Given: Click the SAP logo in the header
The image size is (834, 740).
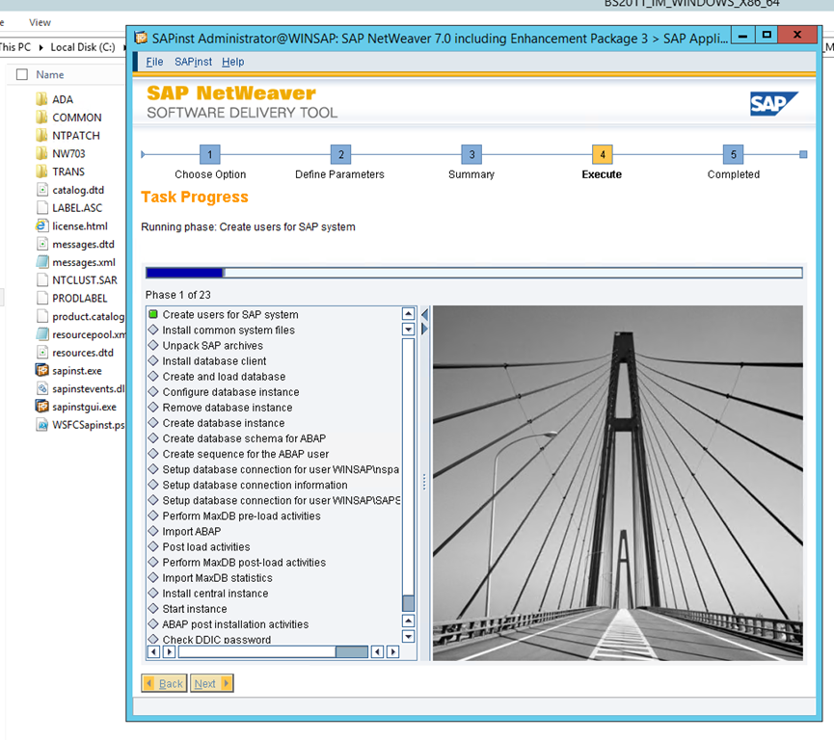Looking at the screenshot, I should point(773,103).
